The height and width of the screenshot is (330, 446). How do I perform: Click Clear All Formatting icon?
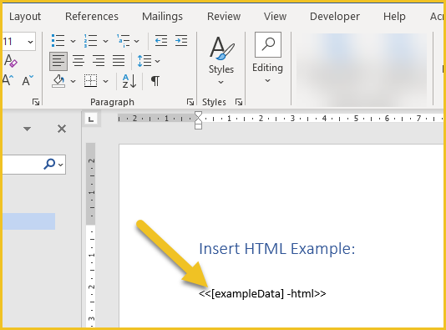pyautogui.click(x=11, y=61)
